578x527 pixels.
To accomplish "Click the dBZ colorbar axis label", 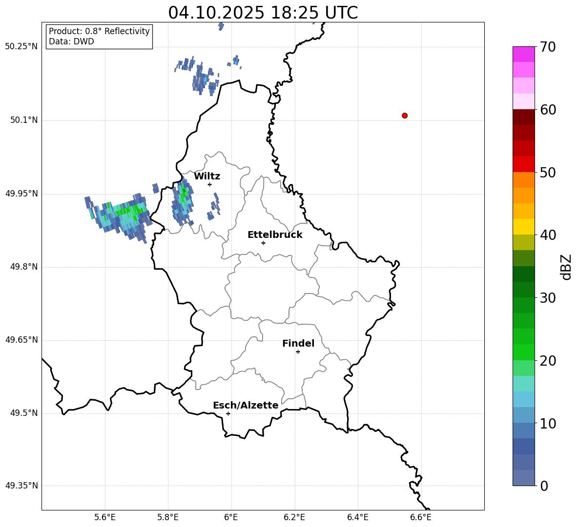I will point(567,267).
